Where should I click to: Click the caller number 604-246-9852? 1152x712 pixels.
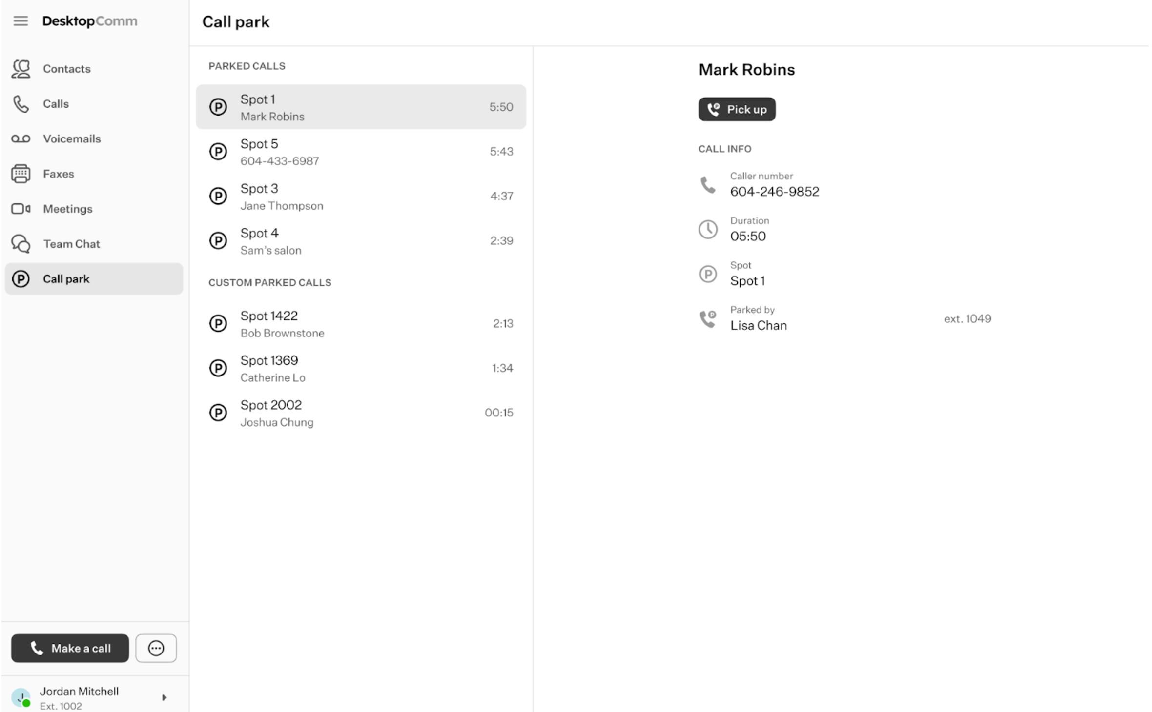pyautogui.click(x=775, y=192)
